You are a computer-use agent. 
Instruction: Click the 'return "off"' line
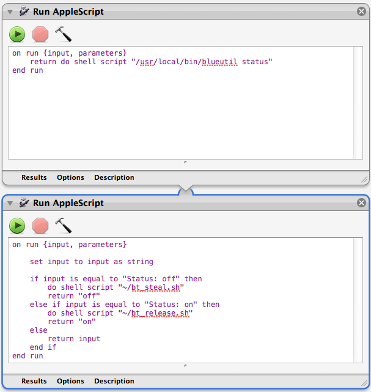click(x=74, y=296)
